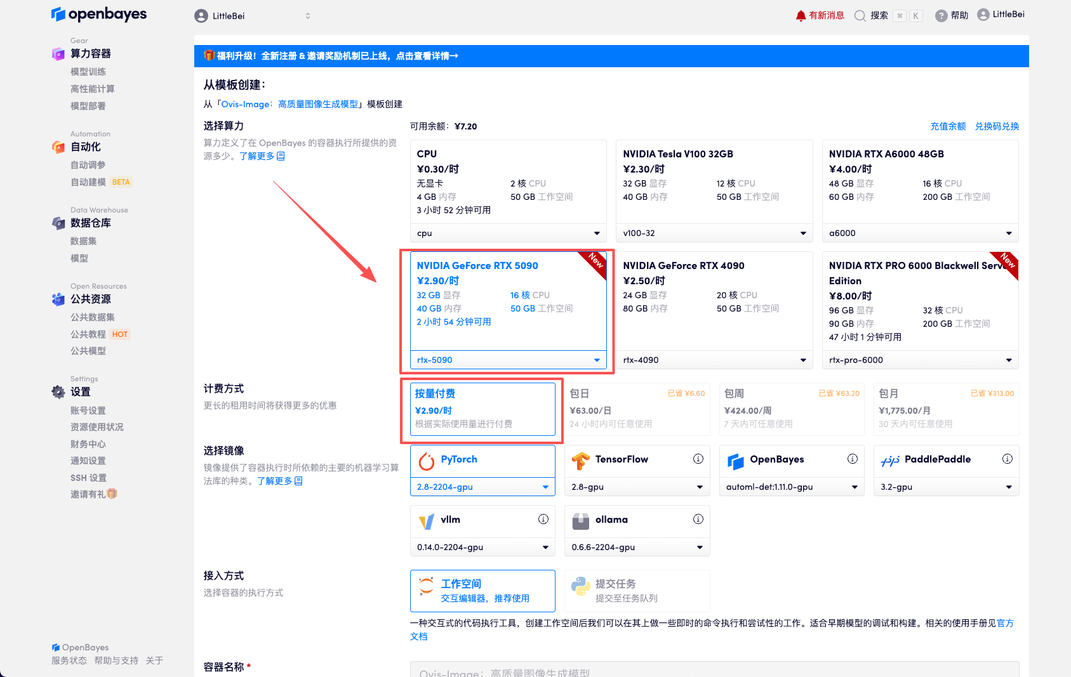Viewport: 1071px width, 677px height.
Task: Select 提交任务 access method
Action: click(x=637, y=591)
